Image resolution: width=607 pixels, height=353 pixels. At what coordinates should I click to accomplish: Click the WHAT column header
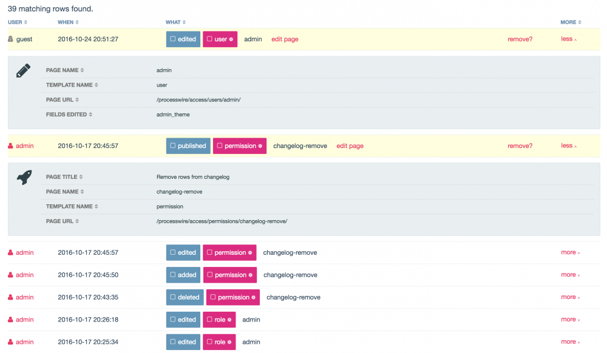point(175,22)
